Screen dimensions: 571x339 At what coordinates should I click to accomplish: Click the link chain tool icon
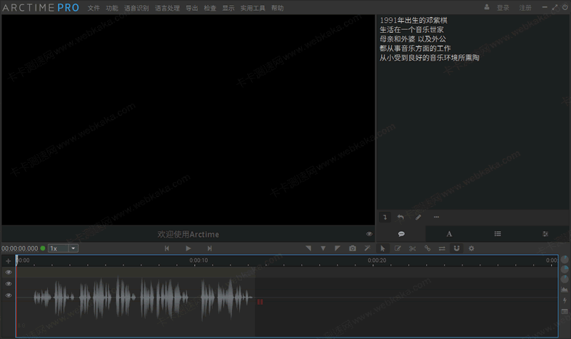click(x=428, y=248)
